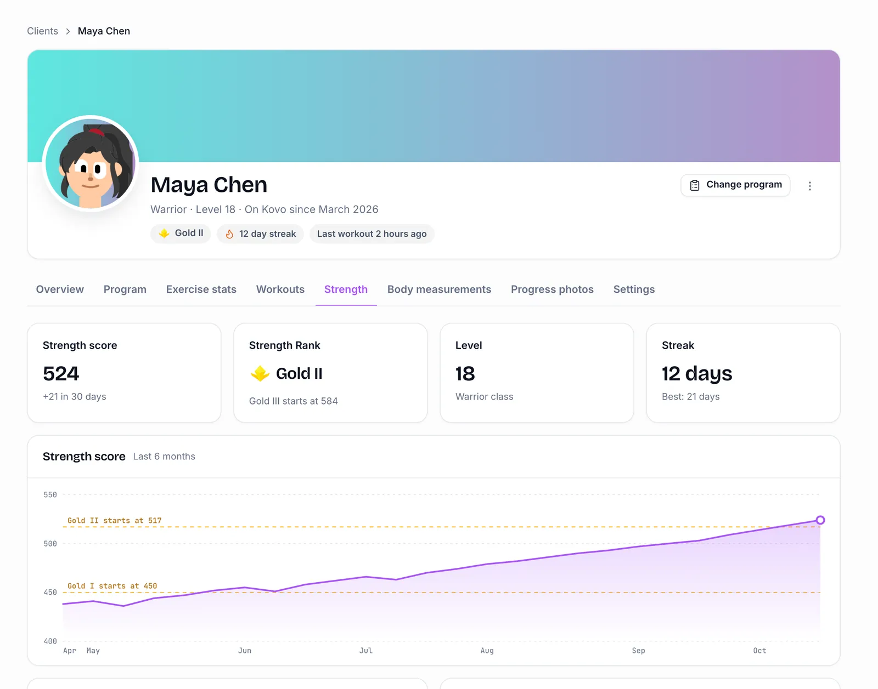Click Maya Chen's avatar picture
878x689 pixels.
pos(91,163)
